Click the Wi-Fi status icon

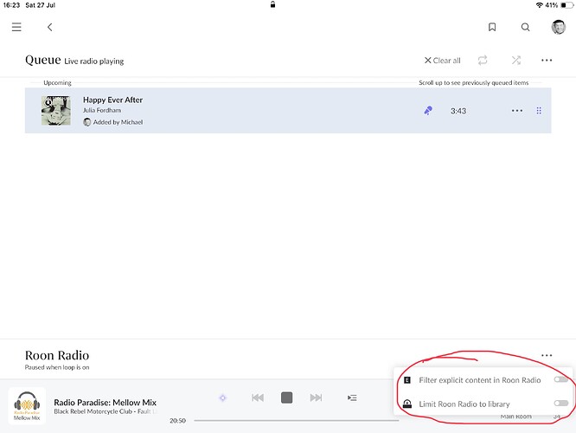click(540, 5)
